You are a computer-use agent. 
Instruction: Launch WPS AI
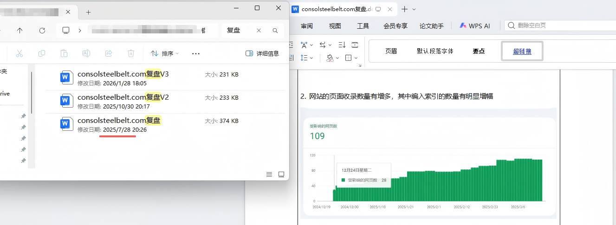point(475,26)
